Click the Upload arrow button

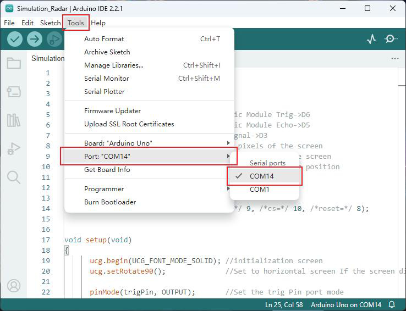pyautogui.click(x=35, y=39)
